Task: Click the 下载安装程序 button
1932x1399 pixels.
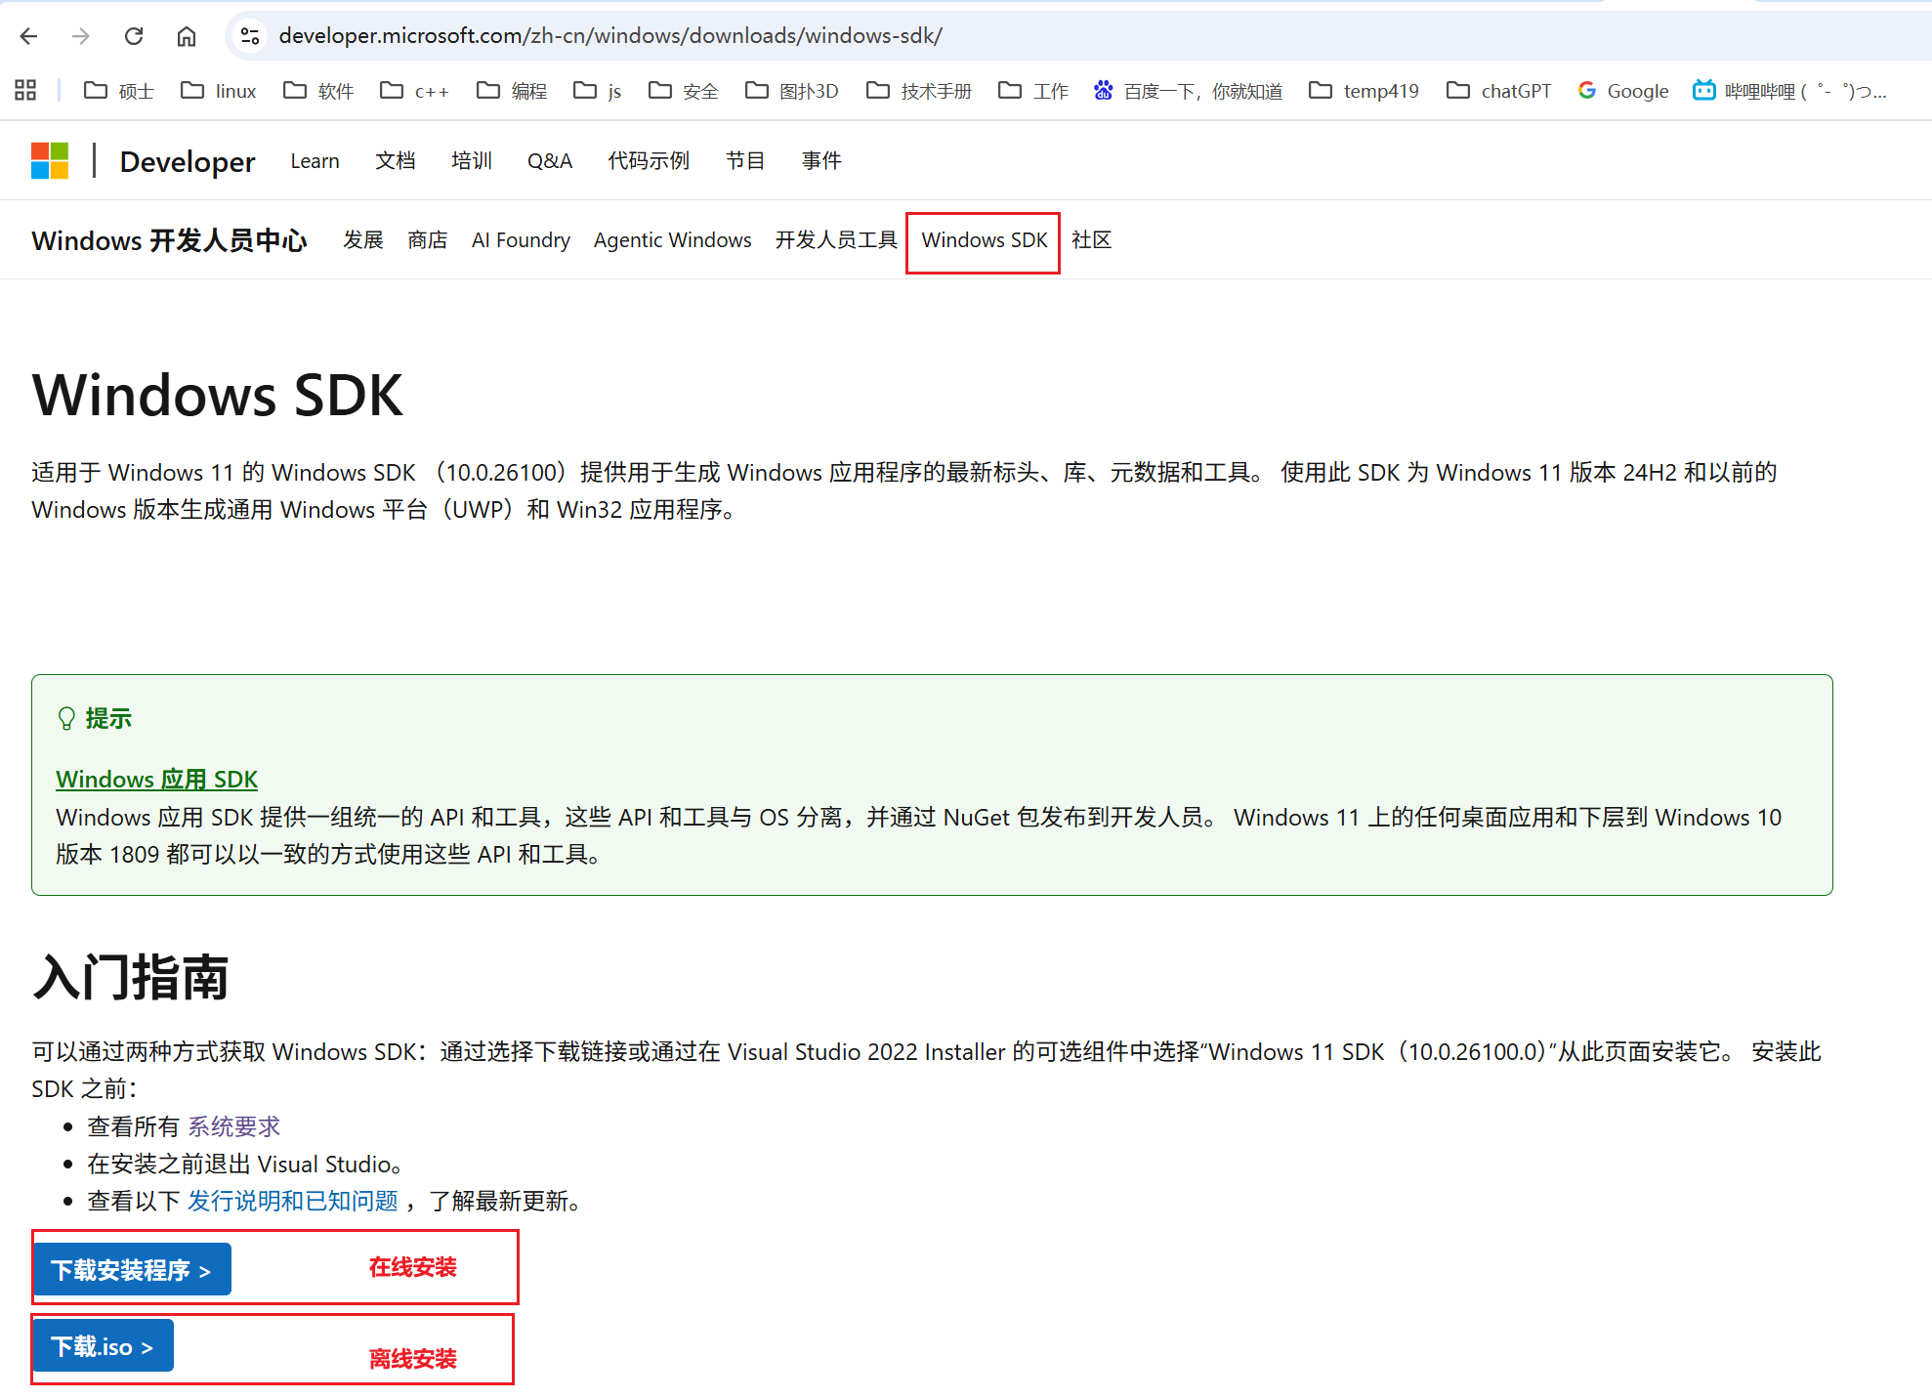Action: pyautogui.click(x=132, y=1268)
